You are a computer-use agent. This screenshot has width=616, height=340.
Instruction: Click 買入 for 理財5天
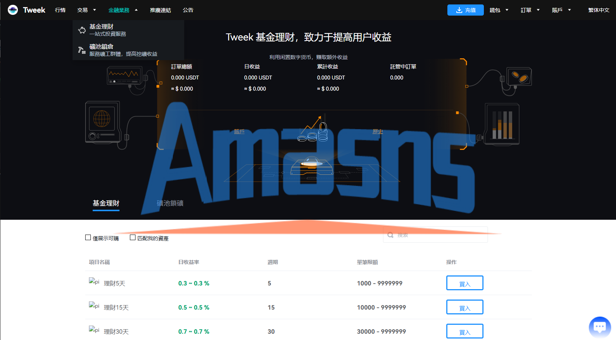[x=465, y=283]
